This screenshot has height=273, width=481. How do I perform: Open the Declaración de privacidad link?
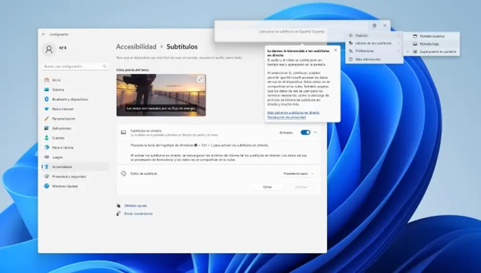287,117
